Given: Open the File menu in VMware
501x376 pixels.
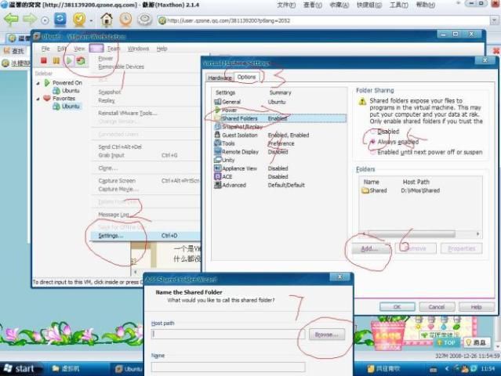Looking at the screenshot, I should 45,49.
